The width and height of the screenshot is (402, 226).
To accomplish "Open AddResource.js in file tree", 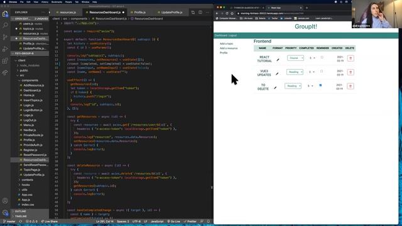I will click(33, 85).
